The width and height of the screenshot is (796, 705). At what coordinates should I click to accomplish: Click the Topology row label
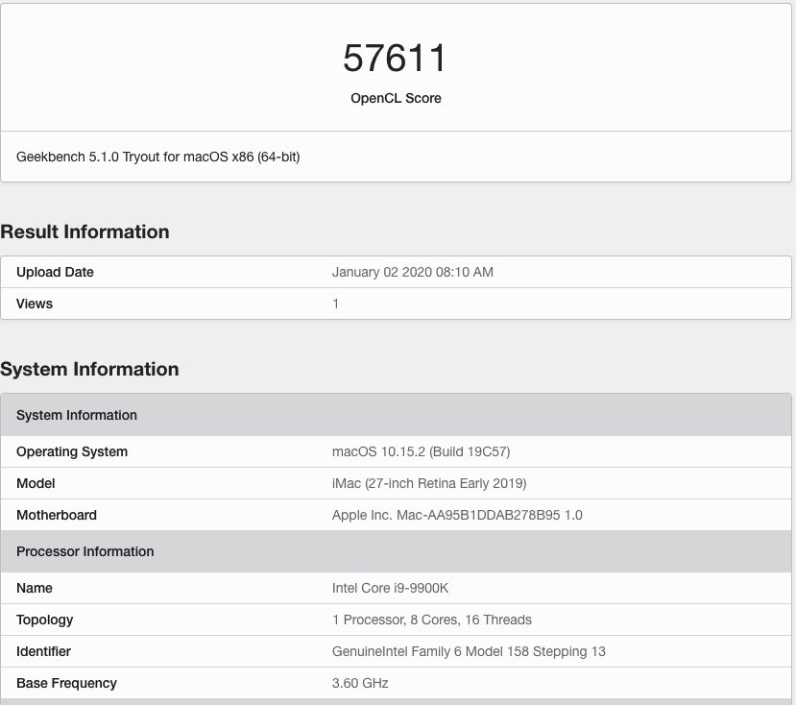(45, 620)
